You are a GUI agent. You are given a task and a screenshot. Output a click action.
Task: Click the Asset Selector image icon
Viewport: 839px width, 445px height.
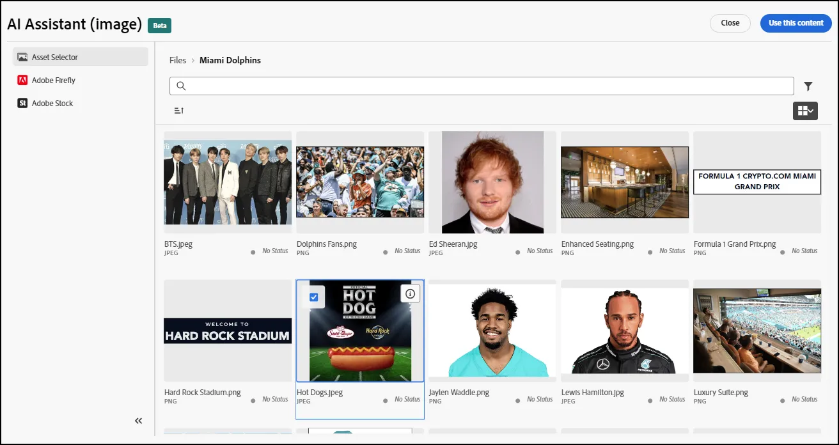pyautogui.click(x=22, y=57)
